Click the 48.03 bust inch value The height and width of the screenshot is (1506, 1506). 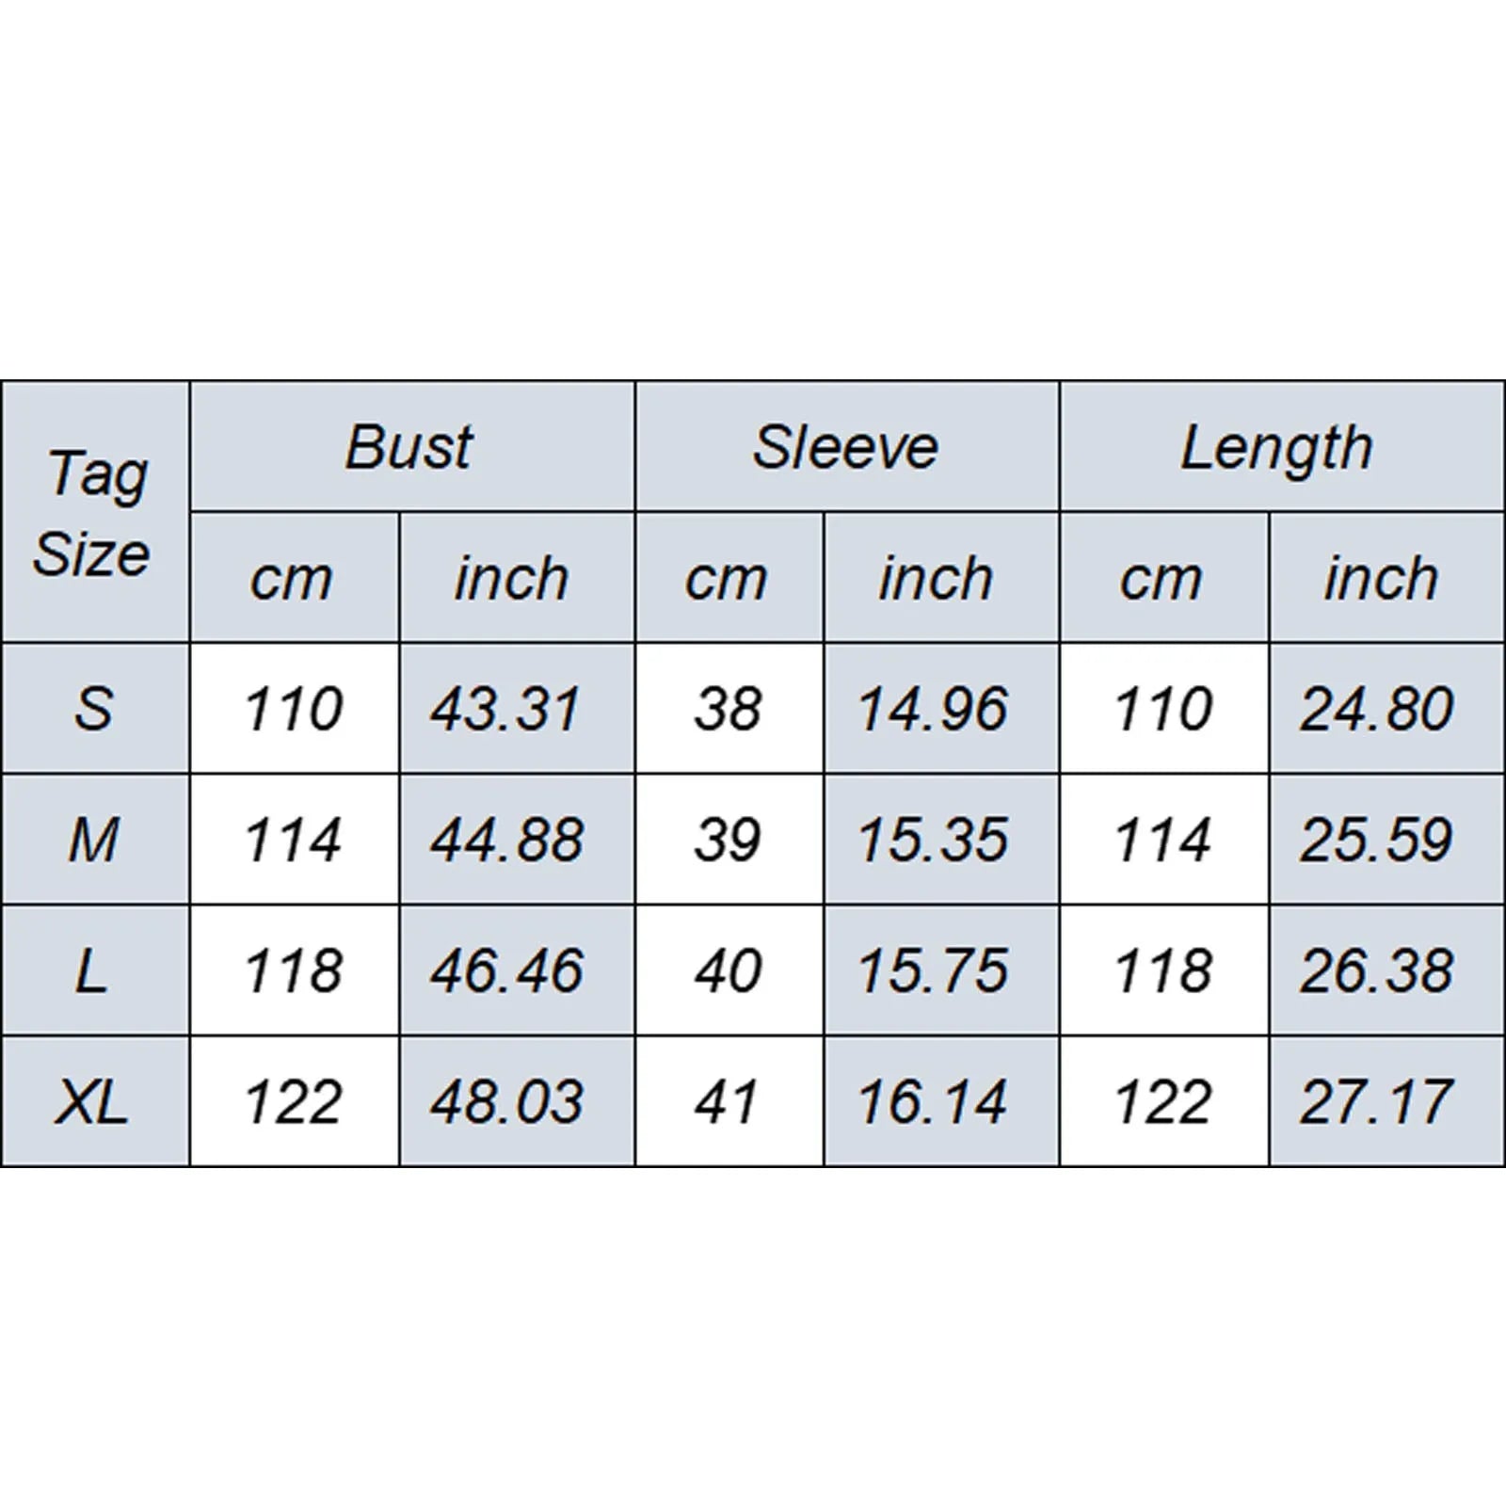point(507,1101)
